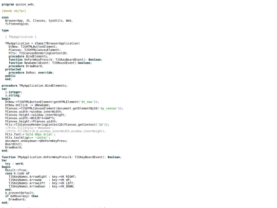This screenshot has width=277, height=208.
Task: Click 'procedure BindElements;' in the class declaration
Action: coord(28,56)
